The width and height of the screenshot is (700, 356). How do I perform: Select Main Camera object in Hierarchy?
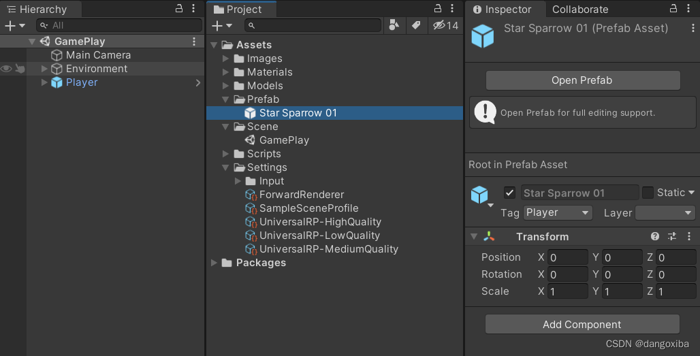coord(98,55)
